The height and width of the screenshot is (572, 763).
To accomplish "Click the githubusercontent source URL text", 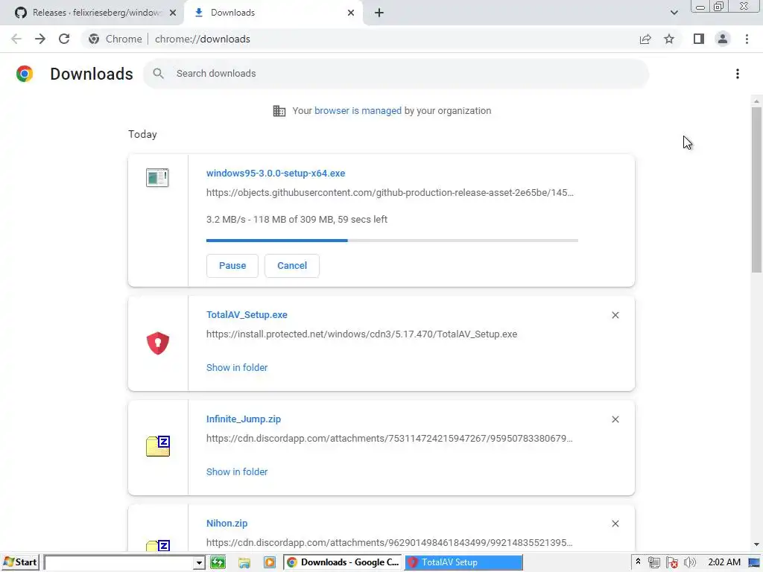I will tap(390, 193).
